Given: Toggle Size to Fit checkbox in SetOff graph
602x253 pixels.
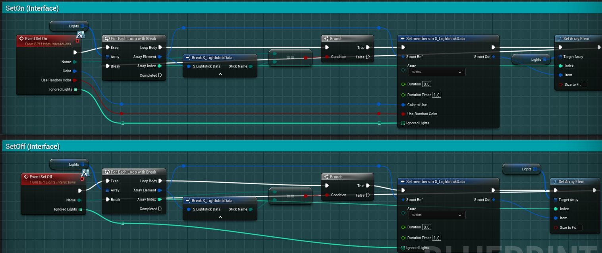Looking at the screenshot, I should [x=579, y=228].
